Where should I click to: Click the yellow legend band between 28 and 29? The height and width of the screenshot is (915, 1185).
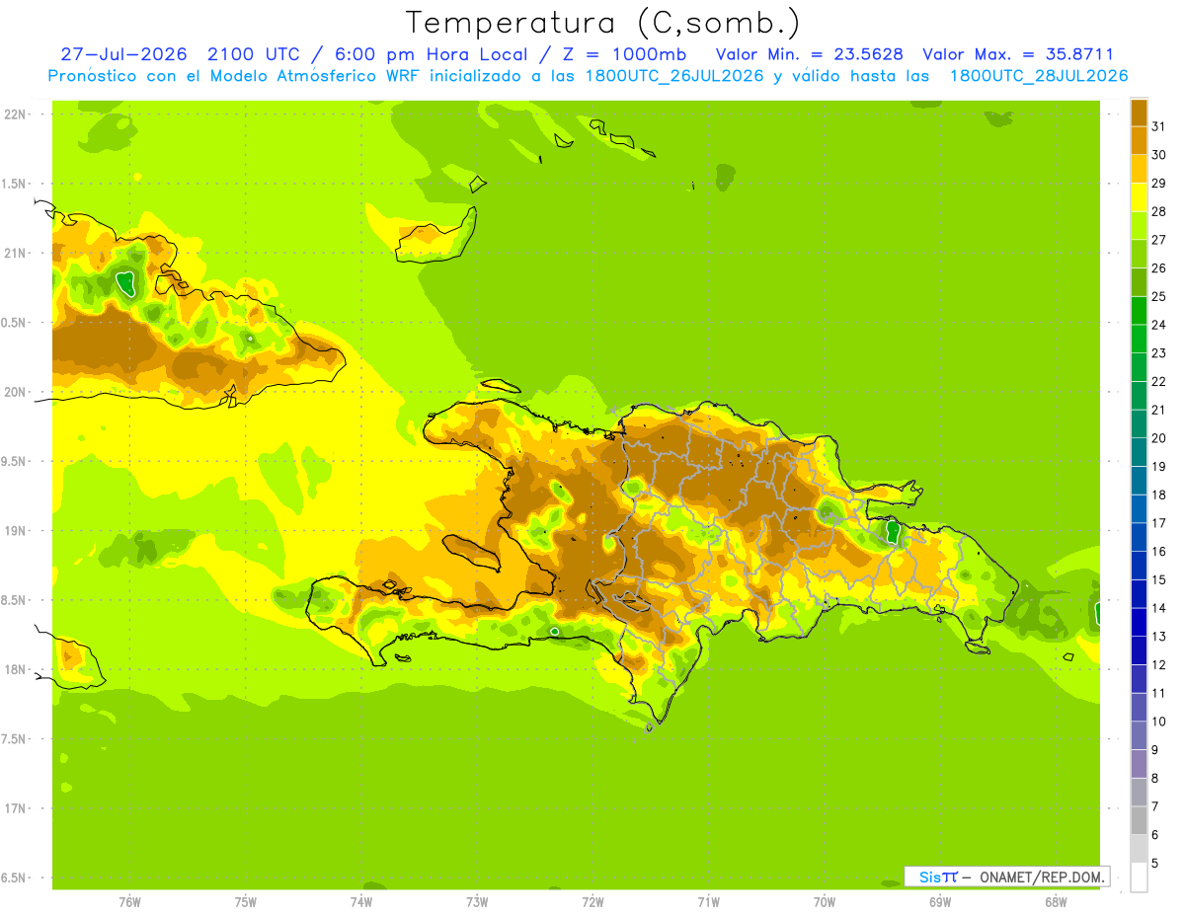tap(1139, 197)
